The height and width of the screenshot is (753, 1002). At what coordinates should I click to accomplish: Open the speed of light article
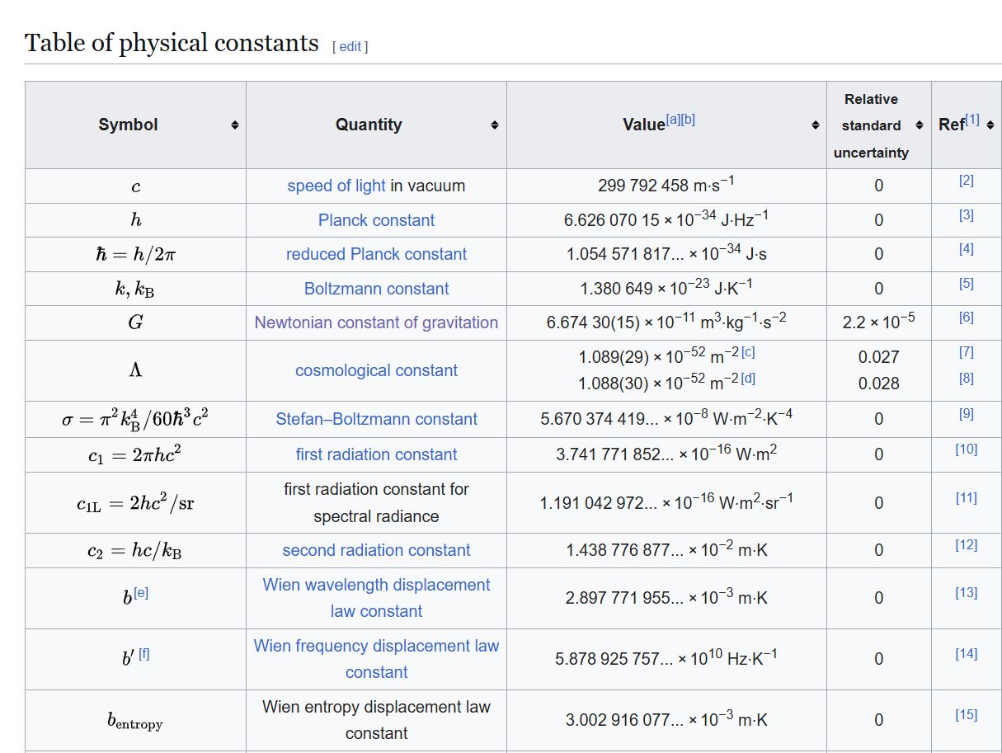point(337,186)
